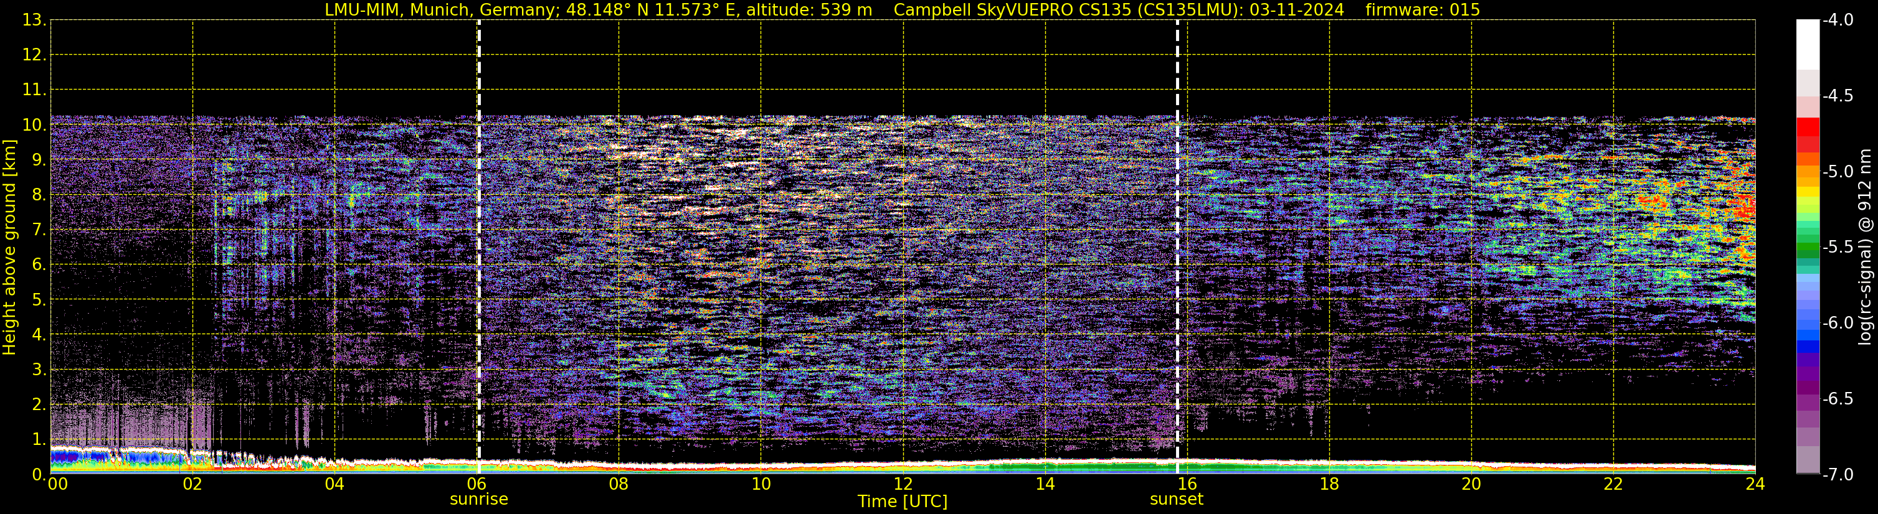Click the '8.' height axis tick label
The width and height of the screenshot is (1878, 514).
point(39,195)
